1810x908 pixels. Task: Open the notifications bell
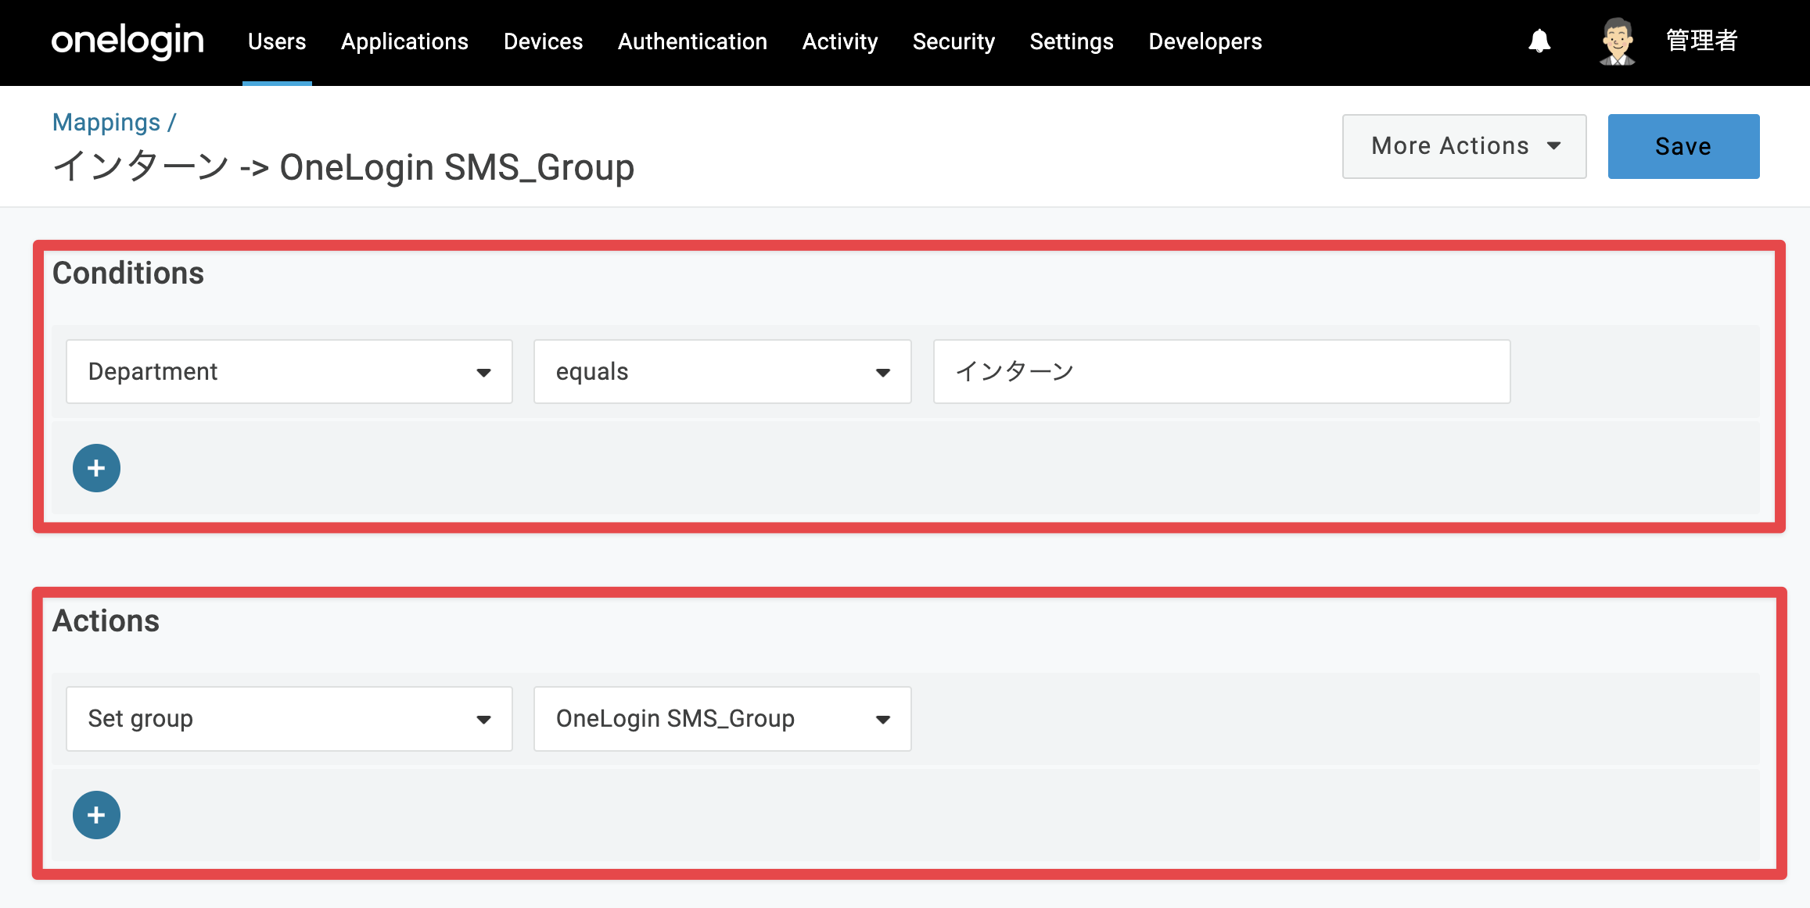[1539, 41]
